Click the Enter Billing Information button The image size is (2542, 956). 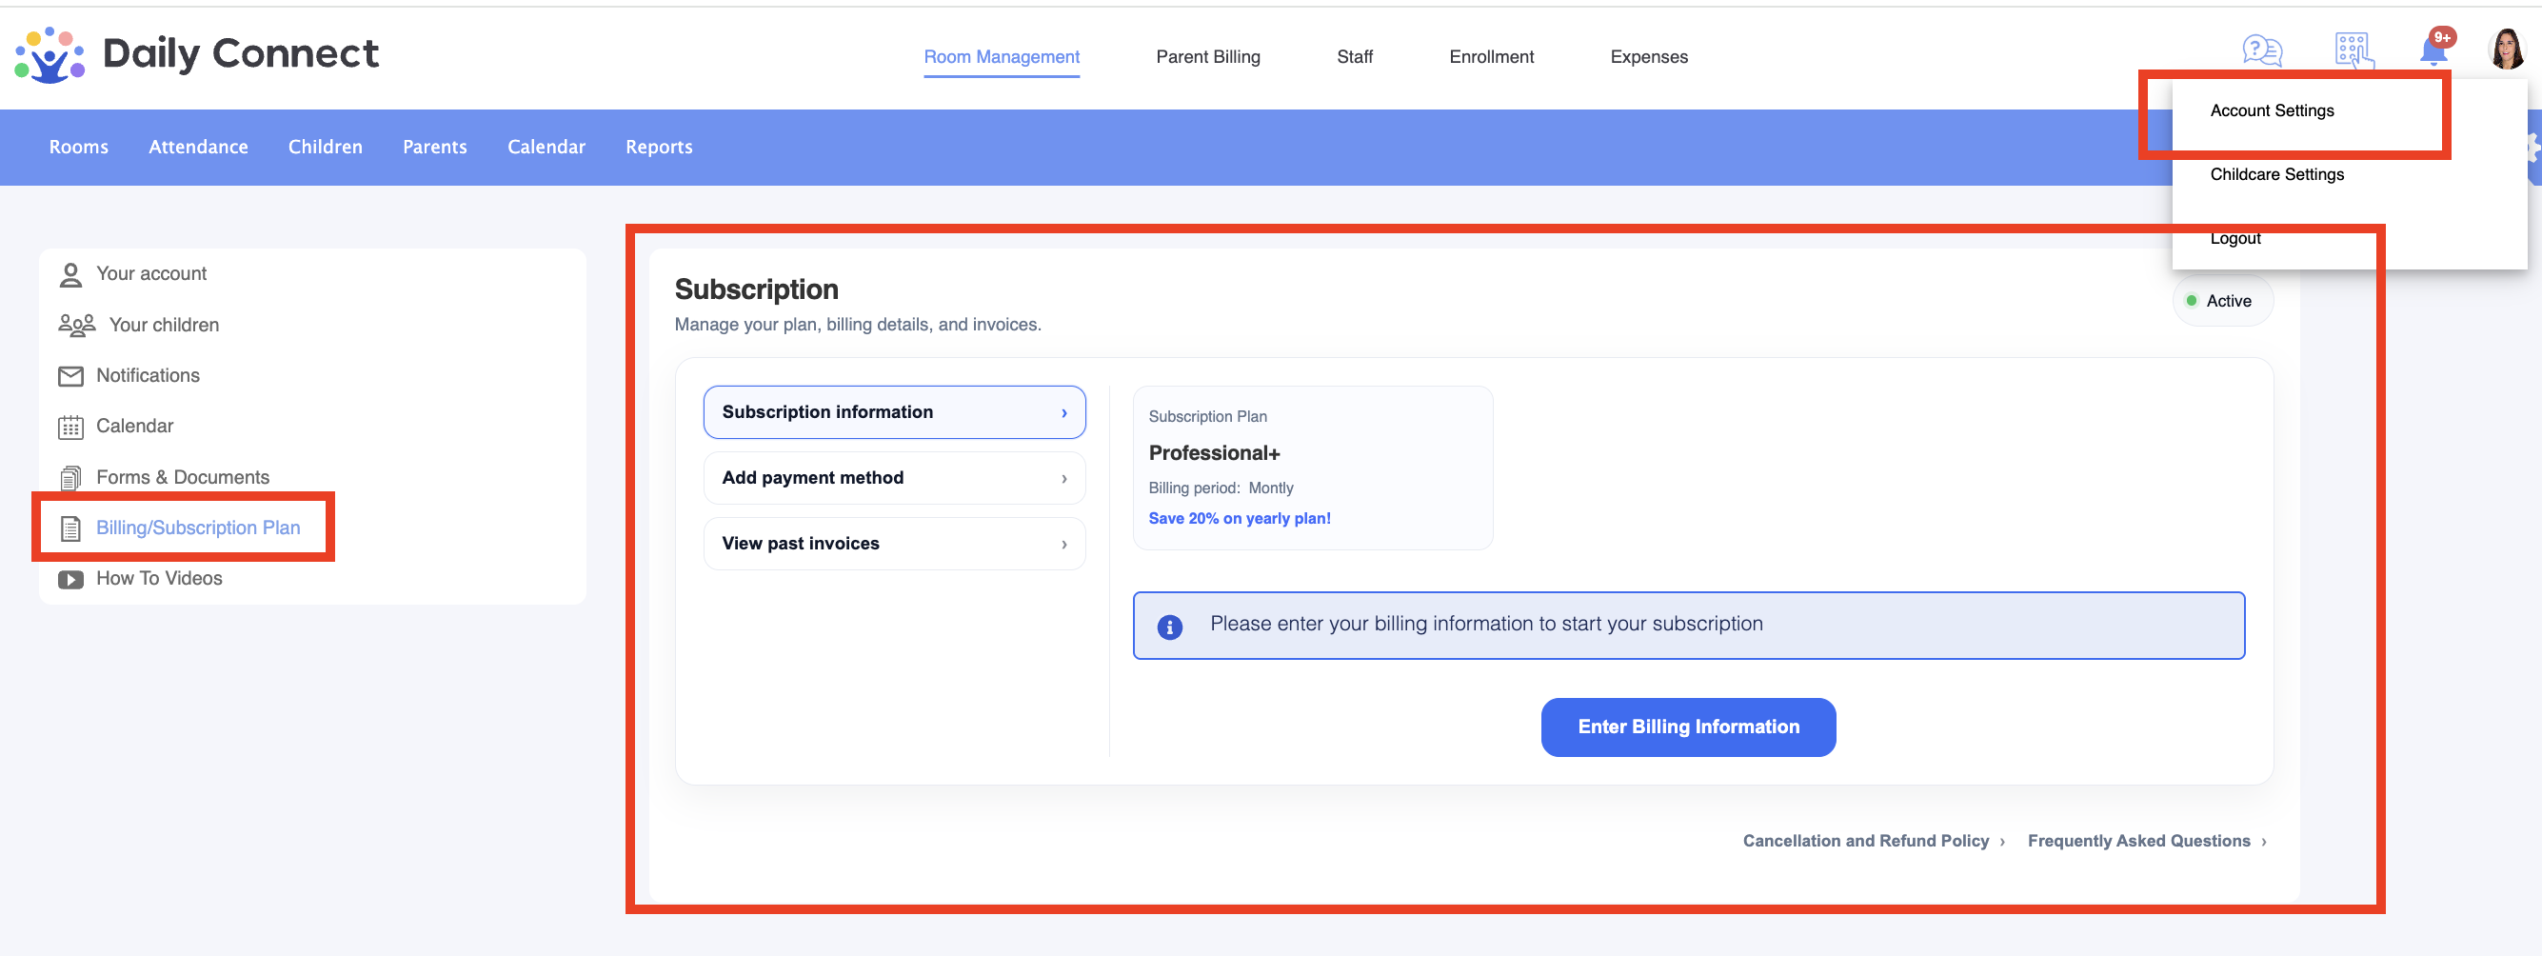click(x=1687, y=727)
